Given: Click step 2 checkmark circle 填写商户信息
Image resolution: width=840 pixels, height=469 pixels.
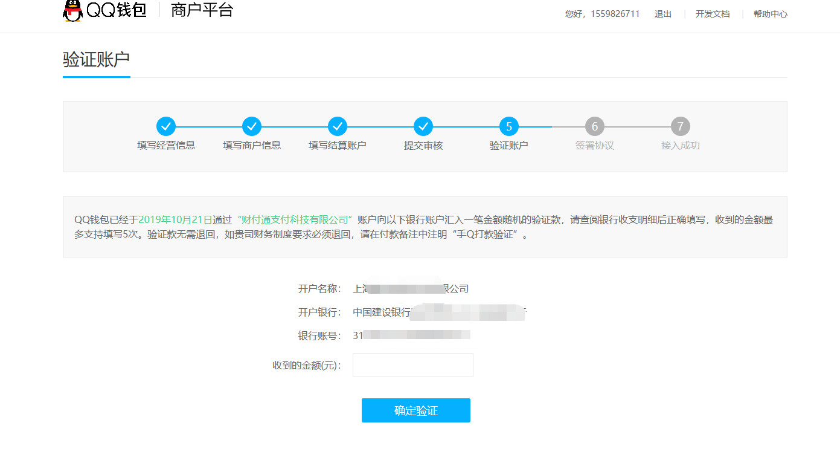Looking at the screenshot, I should [252, 126].
